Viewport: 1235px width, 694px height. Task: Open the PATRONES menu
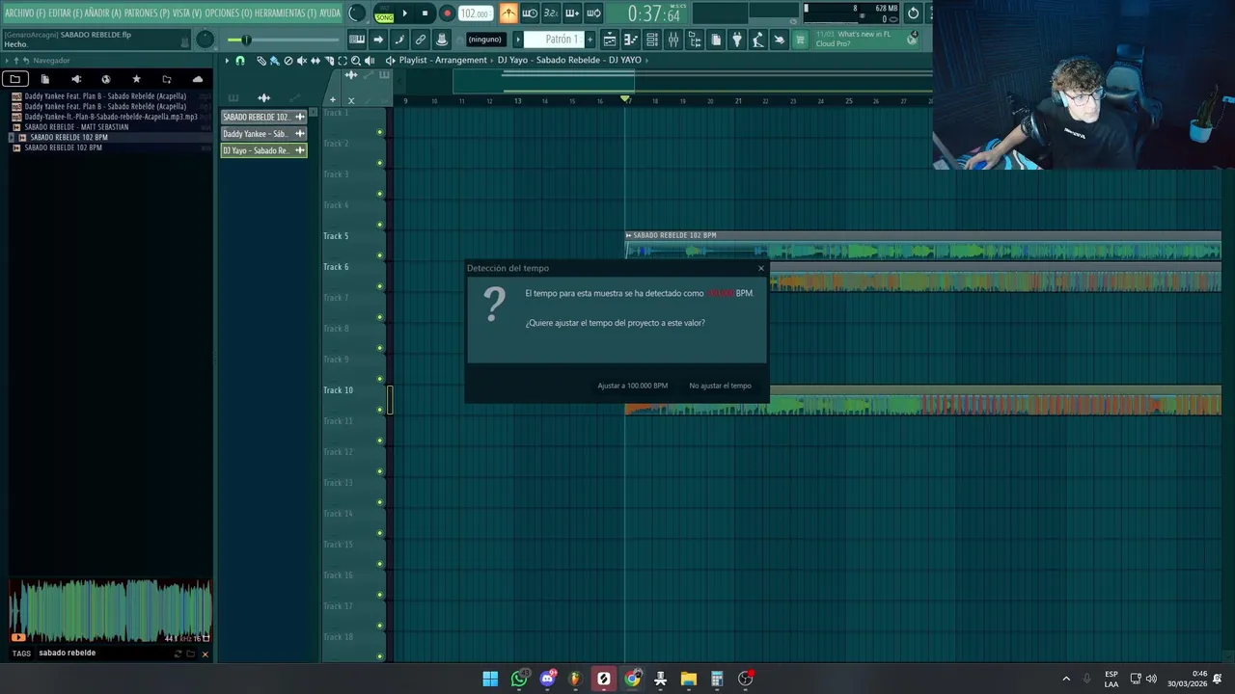[147, 13]
